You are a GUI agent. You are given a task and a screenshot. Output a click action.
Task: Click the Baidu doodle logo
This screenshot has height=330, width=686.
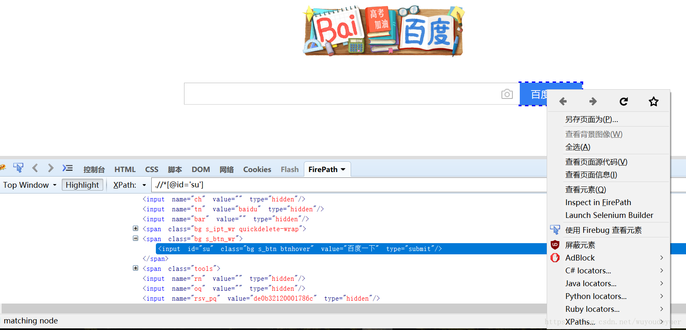383,31
